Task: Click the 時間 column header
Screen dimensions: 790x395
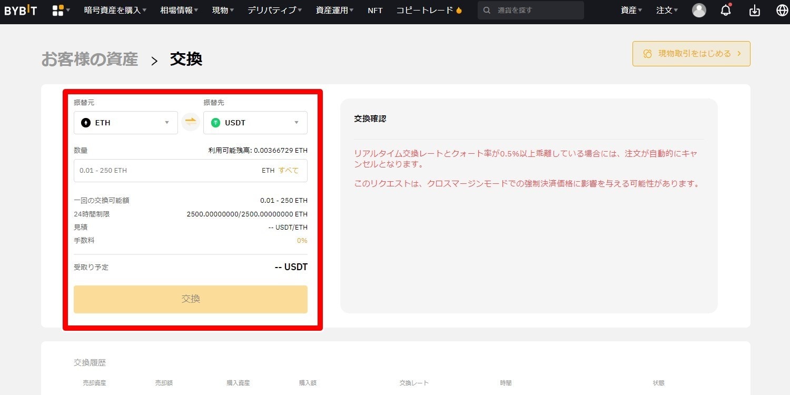Action: tap(506, 383)
